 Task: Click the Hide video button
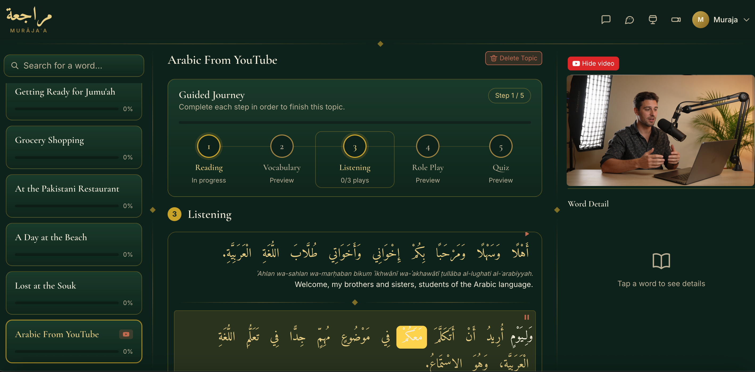(x=593, y=64)
